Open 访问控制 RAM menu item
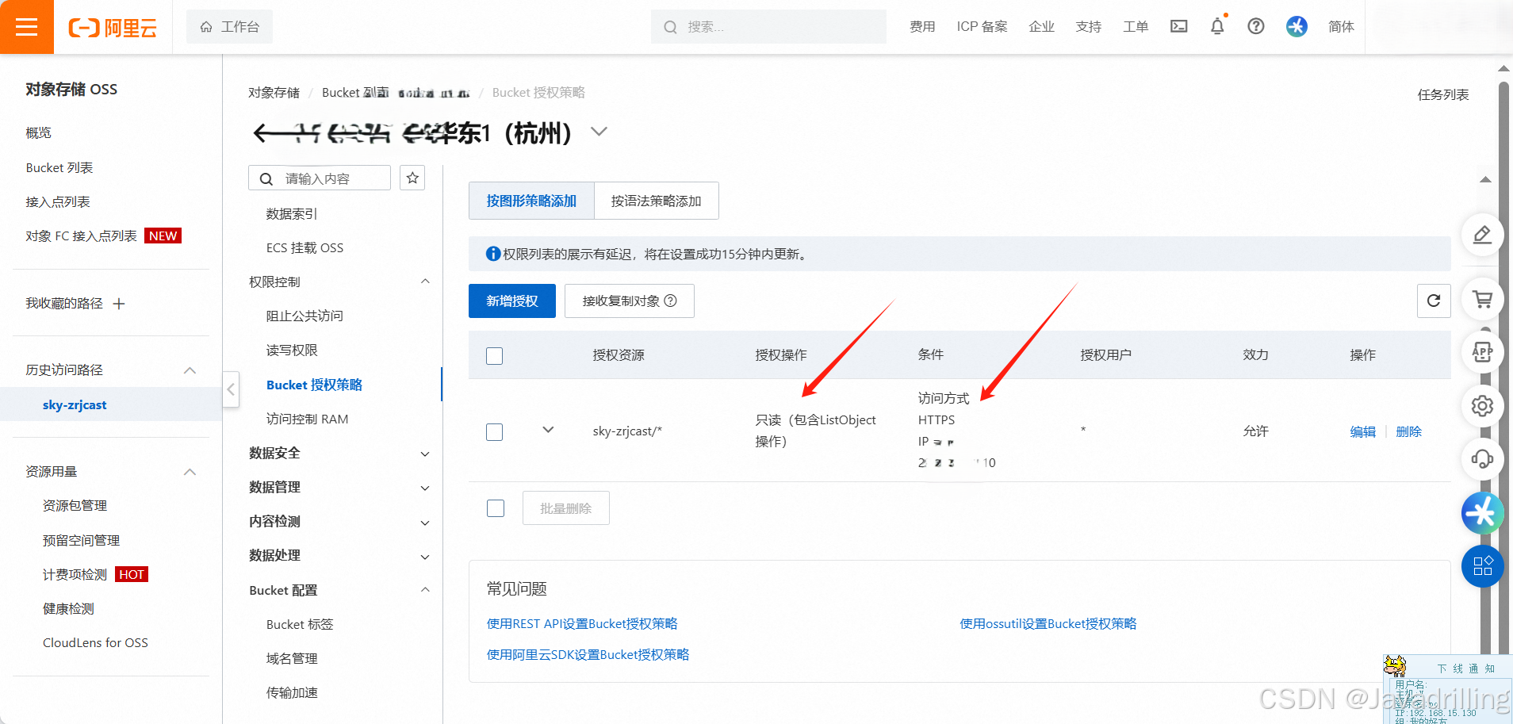 [x=308, y=419]
